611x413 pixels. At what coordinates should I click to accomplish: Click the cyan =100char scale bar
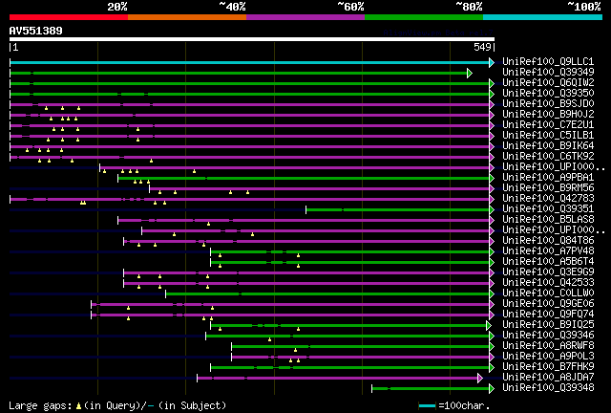[x=427, y=406]
